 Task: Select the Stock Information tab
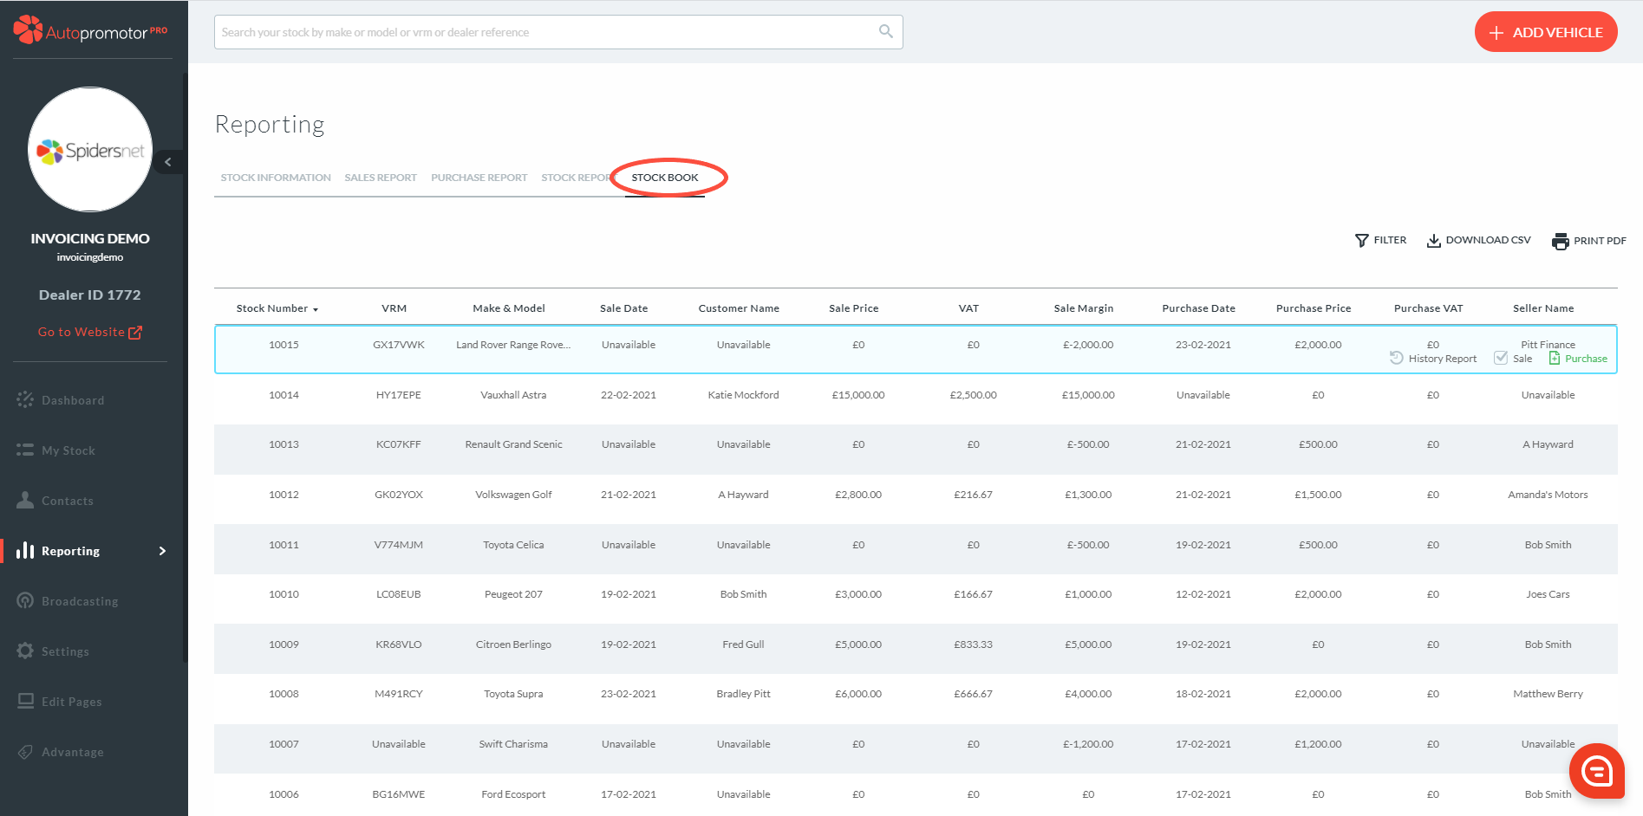[x=276, y=178]
